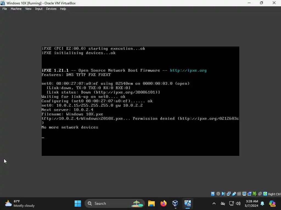Click the audio status icon
The image size is (281, 210).
point(223,194)
